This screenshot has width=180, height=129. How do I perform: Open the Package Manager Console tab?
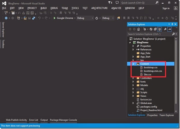coord(63,120)
